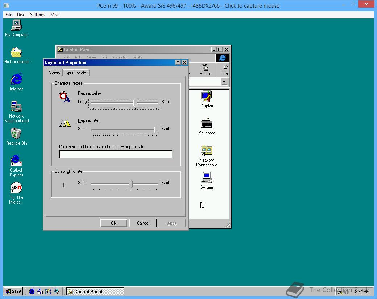
Task: Select the Display icon in Control Panel
Action: (207, 99)
